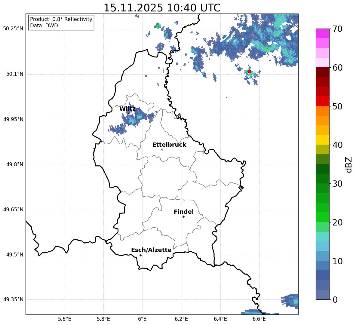Pick the pale pink color just above 60 dBZ
The height and width of the screenshot is (325, 356).
(322, 63)
